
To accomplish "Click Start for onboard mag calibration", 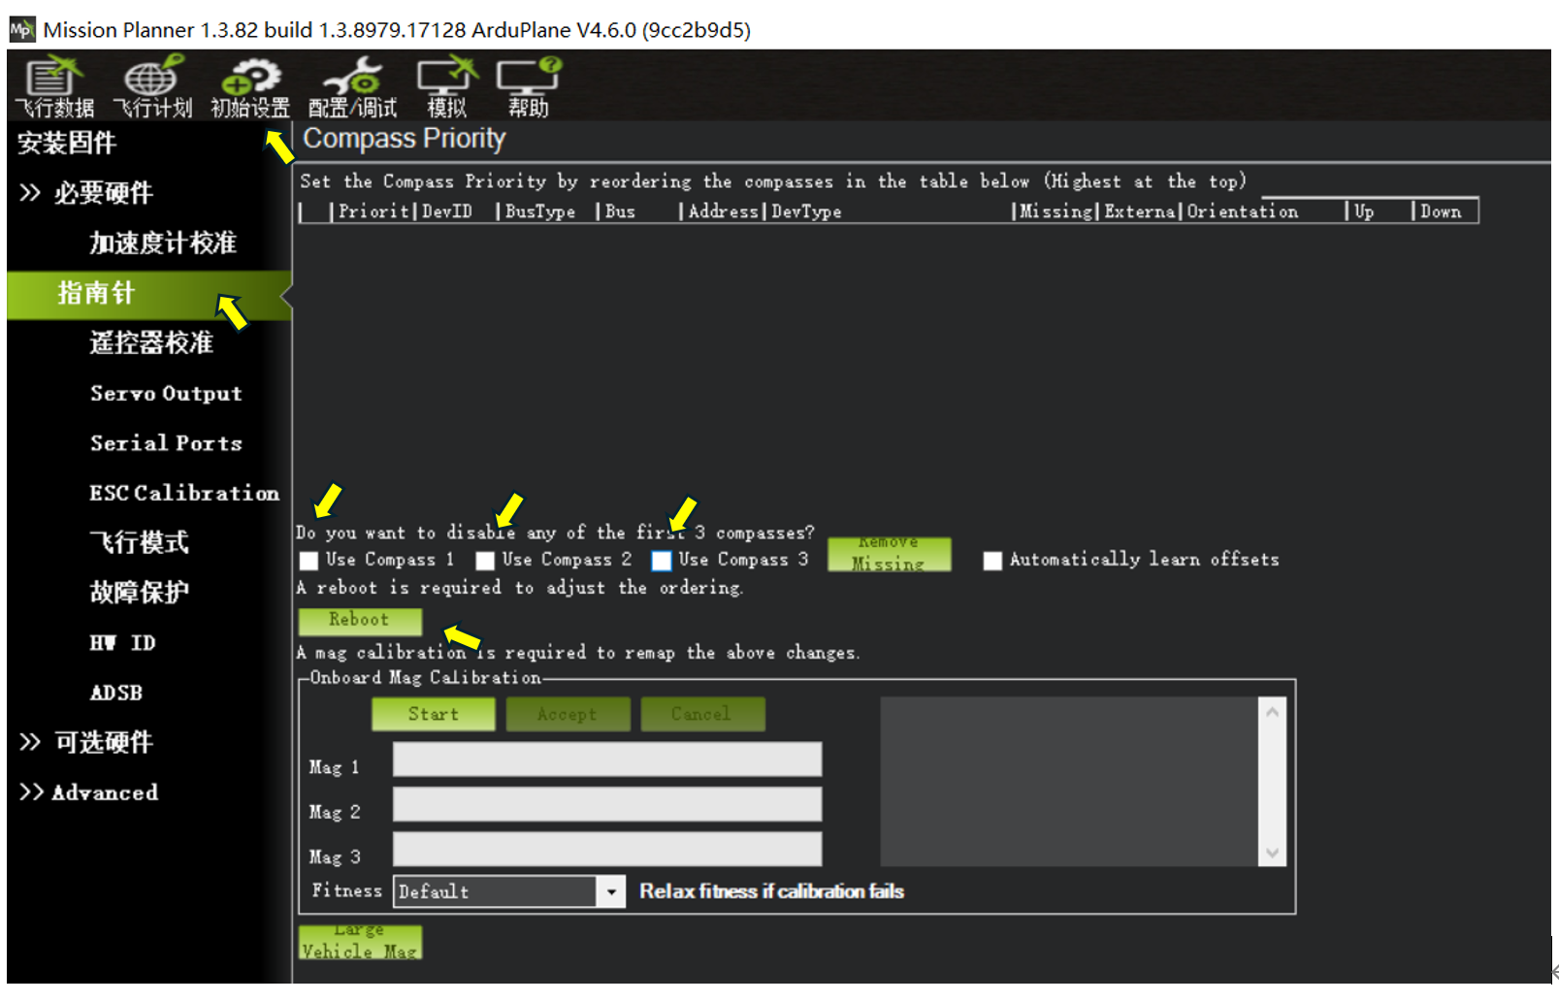I will click(433, 714).
